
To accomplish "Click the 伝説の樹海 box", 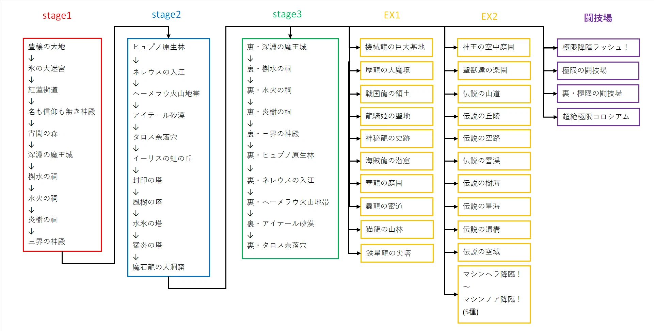I will pos(494,183).
